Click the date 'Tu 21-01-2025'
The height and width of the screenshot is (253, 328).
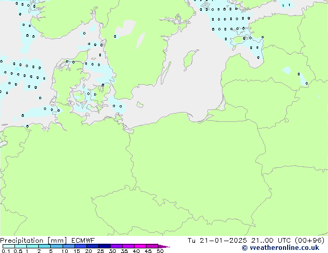pyautogui.click(x=217, y=241)
